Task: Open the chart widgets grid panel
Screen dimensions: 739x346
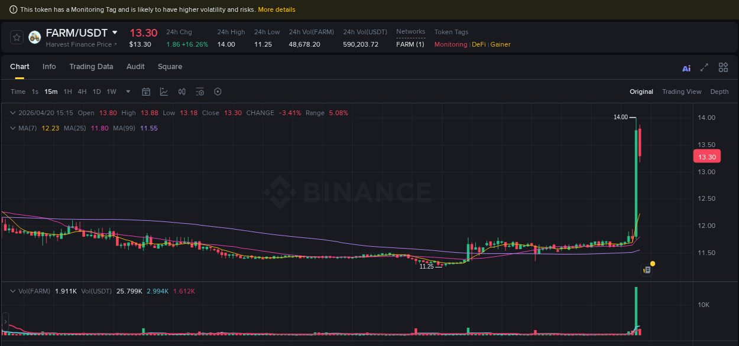Action: pos(722,67)
